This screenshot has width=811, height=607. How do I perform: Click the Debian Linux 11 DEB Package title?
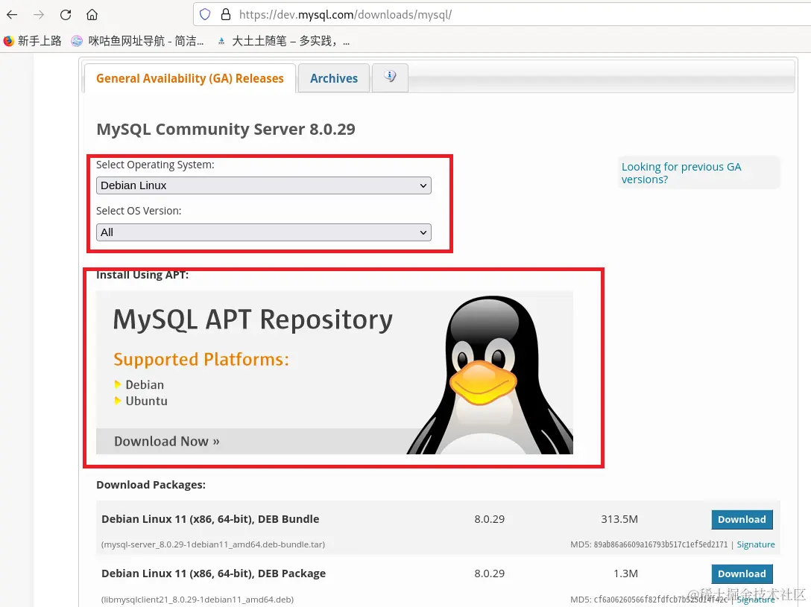pos(214,573)
